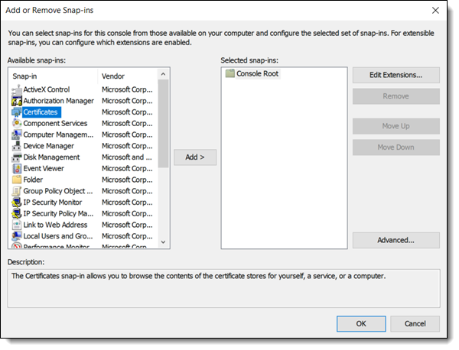Click the IP Security Monitor icon

point(17,203)
